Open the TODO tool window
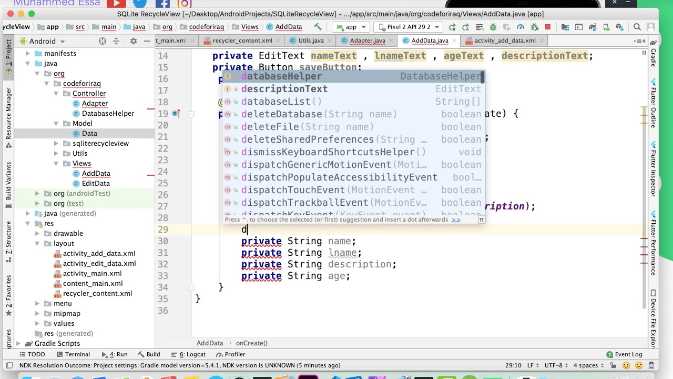The image size is (673, 379). (32, 354)
